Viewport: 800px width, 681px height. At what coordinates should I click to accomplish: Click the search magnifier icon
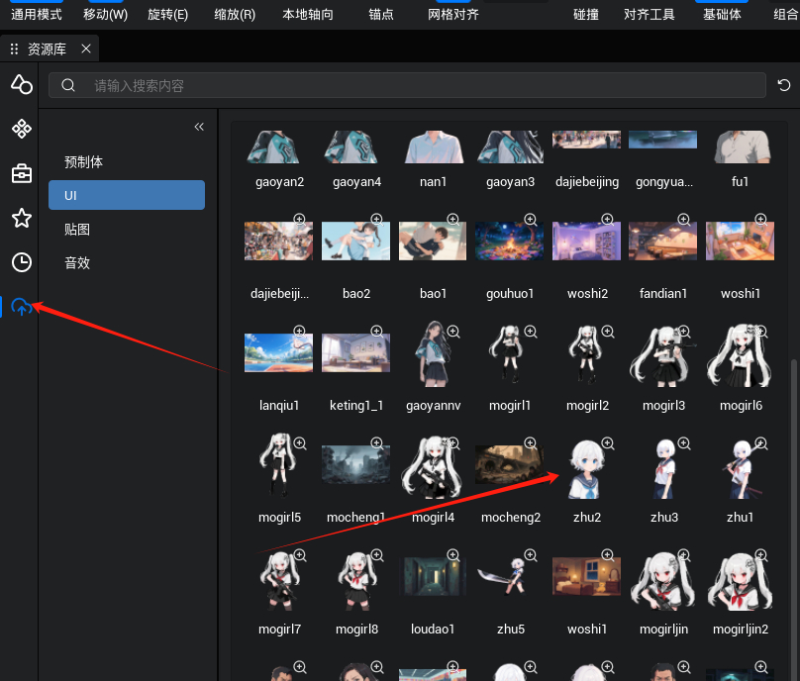coord(68,85)
